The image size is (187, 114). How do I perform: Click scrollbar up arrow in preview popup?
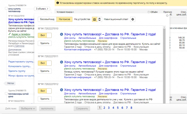[164, 27]
